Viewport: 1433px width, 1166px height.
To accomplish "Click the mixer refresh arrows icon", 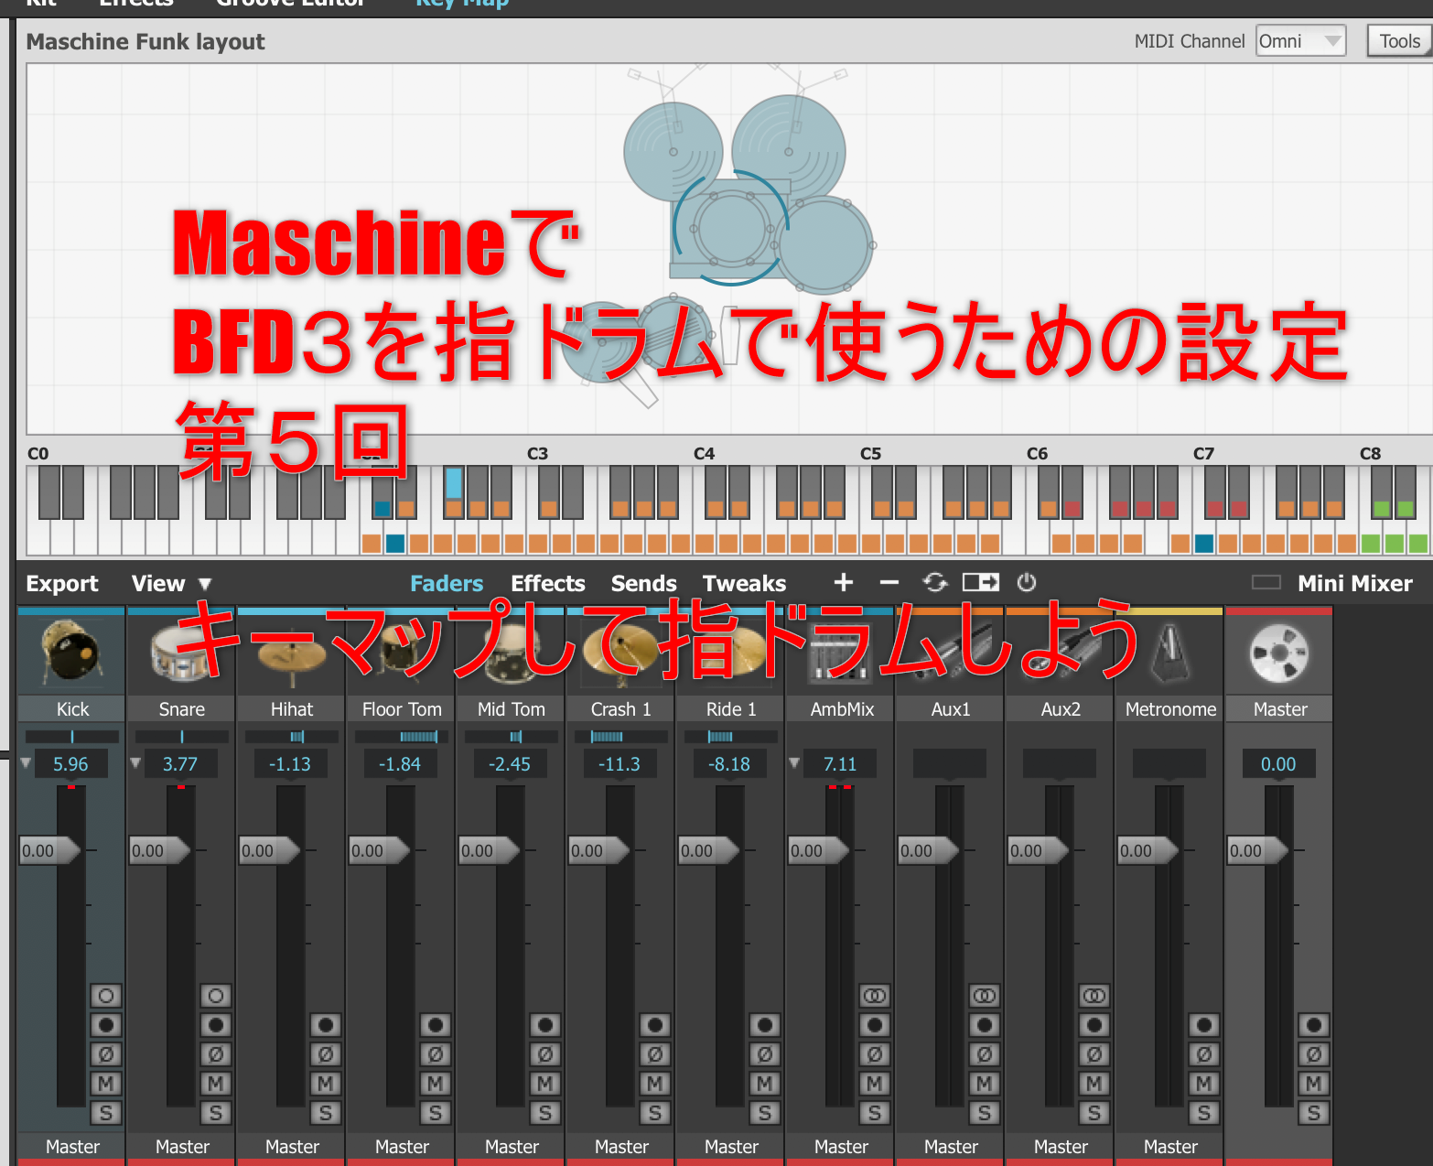I will click(x=934, y=582).
